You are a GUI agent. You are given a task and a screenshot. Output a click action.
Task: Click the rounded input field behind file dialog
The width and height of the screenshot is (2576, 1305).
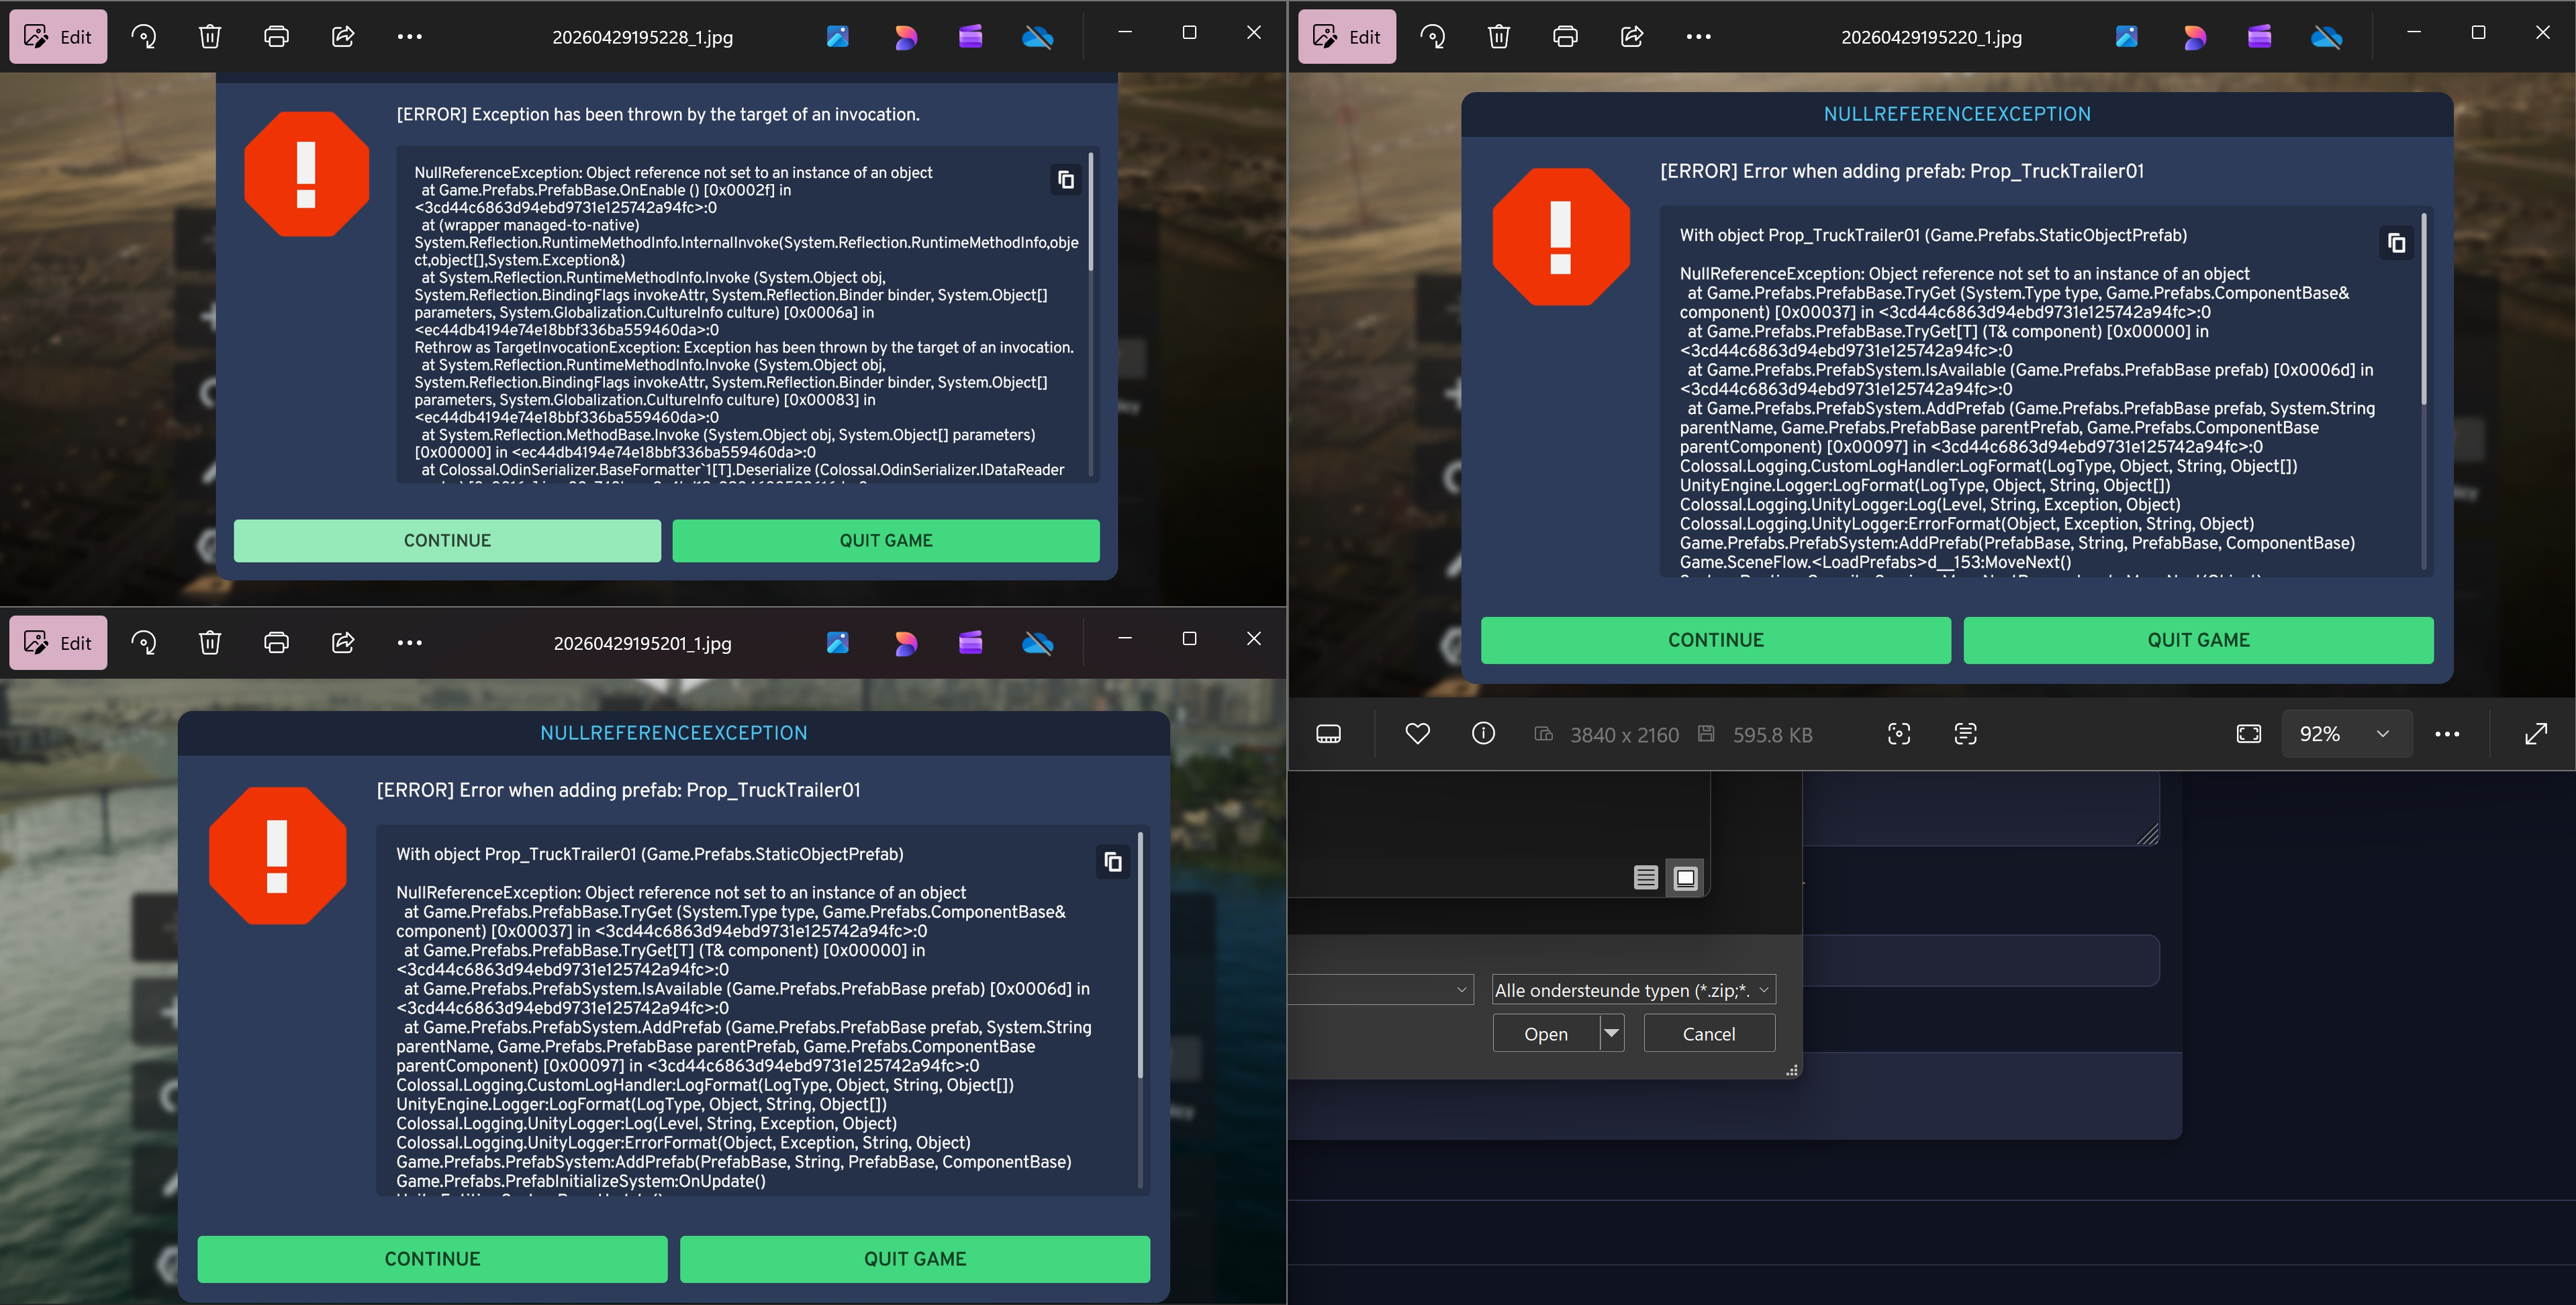pyautogui.click(x=1980, y=960)
